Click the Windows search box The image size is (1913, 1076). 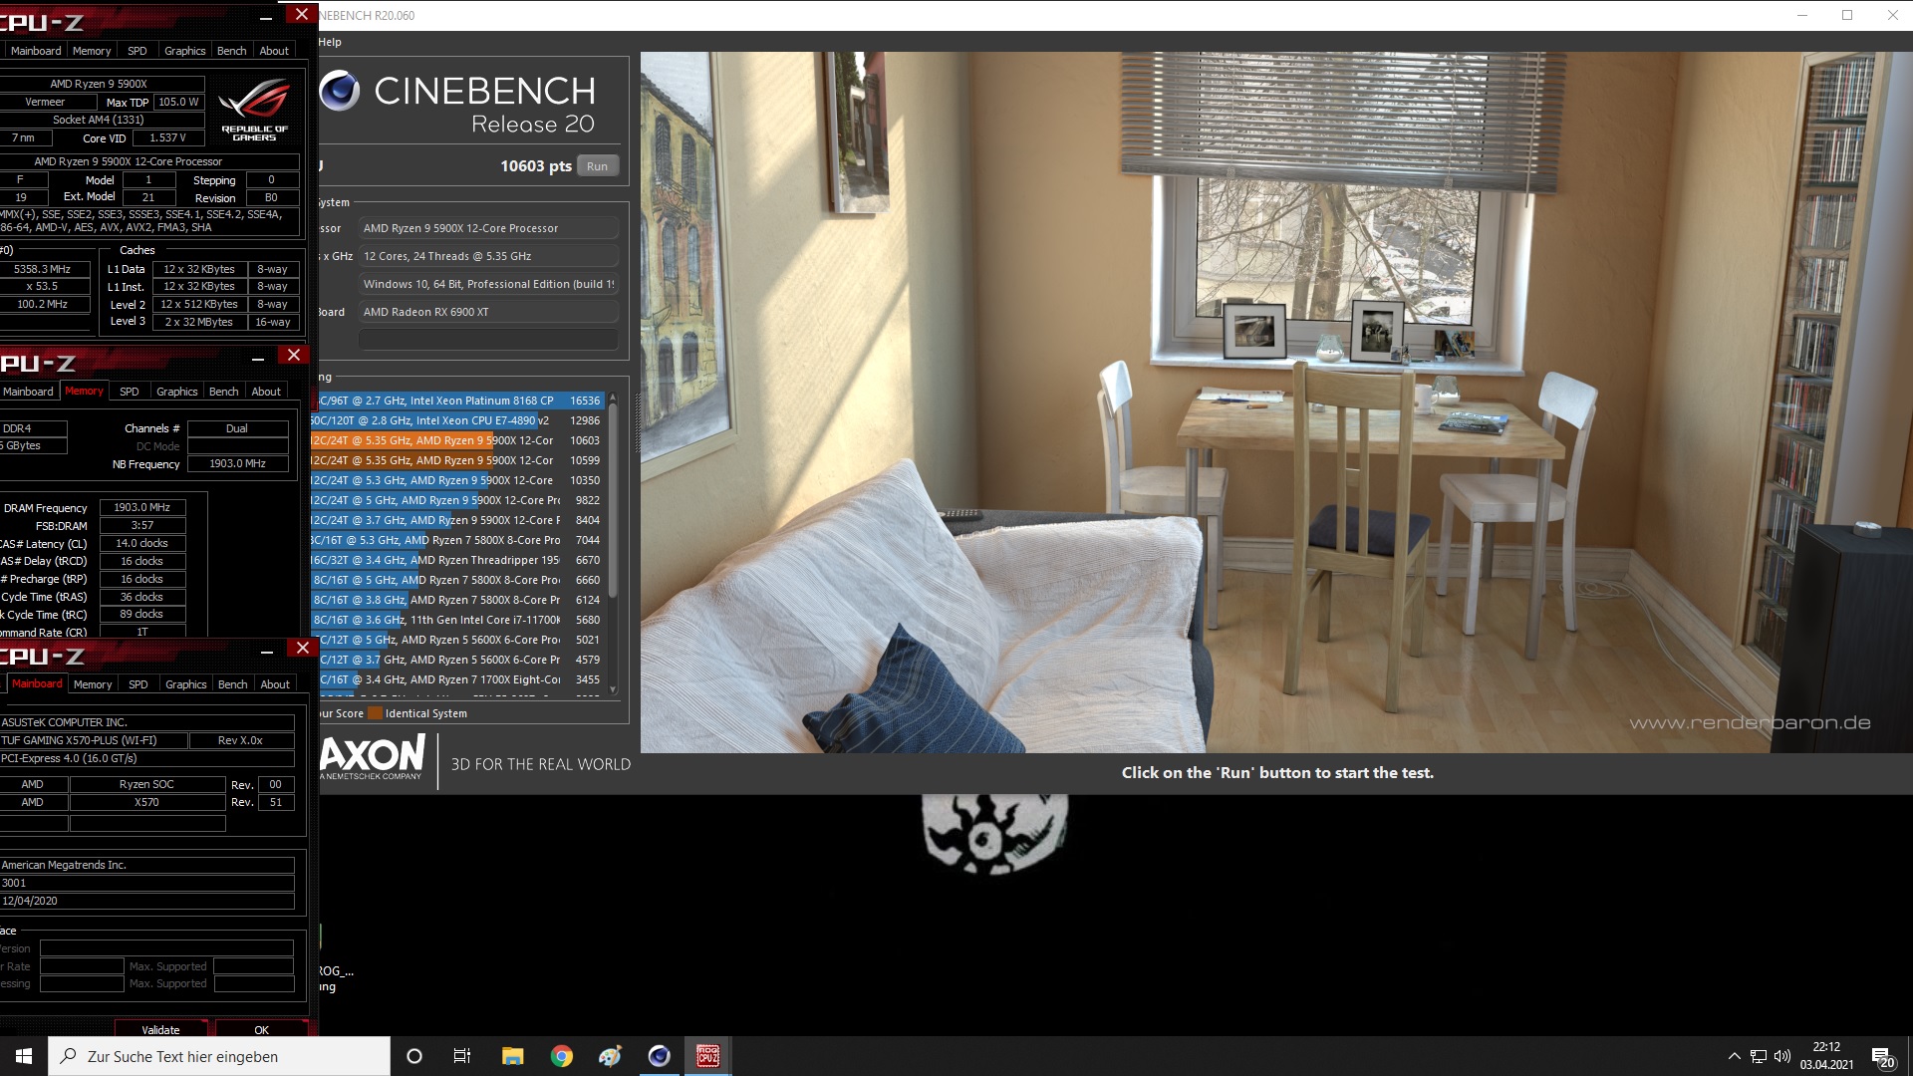coord(219,1056)
